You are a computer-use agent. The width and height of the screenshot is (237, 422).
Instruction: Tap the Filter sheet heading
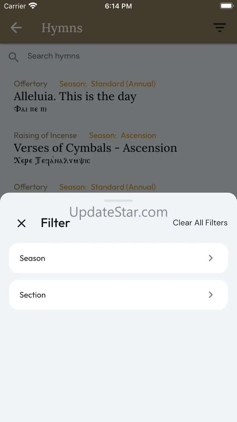pos(56,223)
